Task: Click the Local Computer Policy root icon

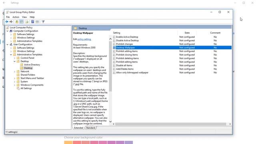Action: click(x=8, y=28)
